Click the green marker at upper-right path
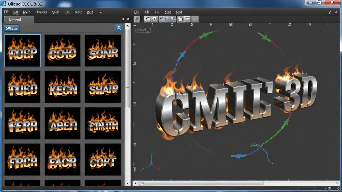Screen dimensions: 342x192 (265, 37)
